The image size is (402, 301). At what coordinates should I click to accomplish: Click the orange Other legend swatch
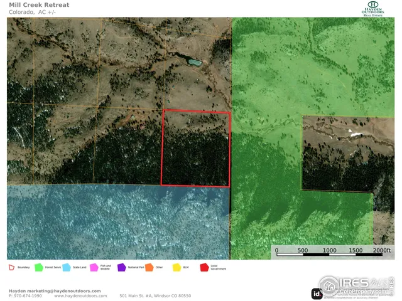coord(149,268)
